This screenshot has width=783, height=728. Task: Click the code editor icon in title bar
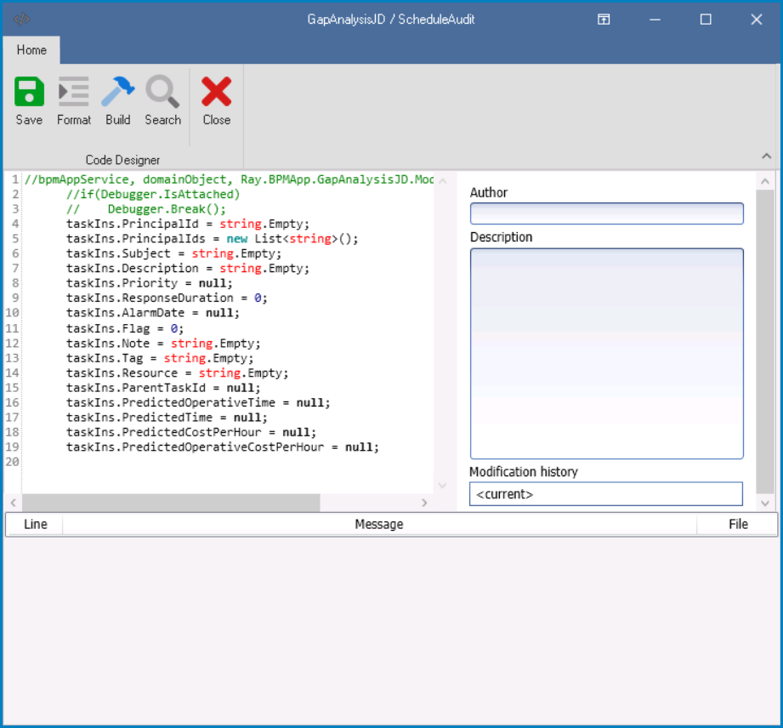point(20,18)
